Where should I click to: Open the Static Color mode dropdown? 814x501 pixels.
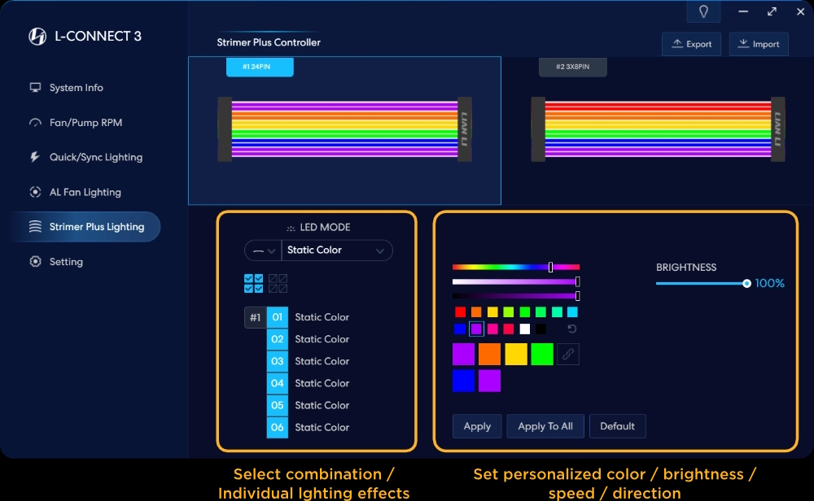pyautogui.click(x=336, y=250)
